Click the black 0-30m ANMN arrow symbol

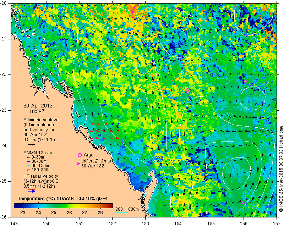click(x=28, y=157)
